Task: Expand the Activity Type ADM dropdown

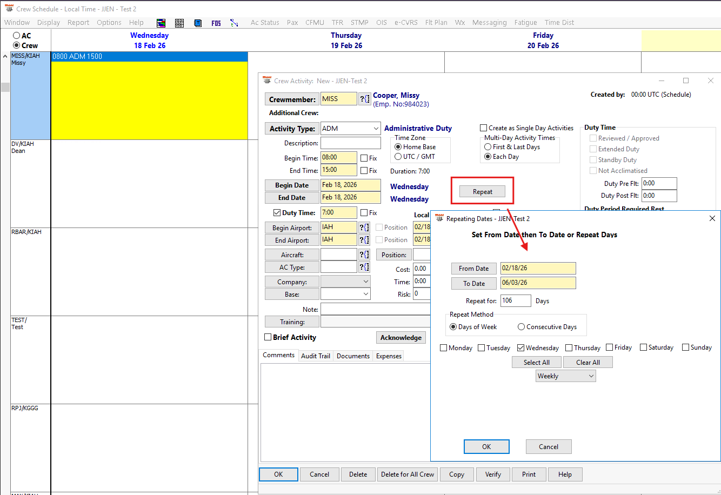Action: [376, 129]
